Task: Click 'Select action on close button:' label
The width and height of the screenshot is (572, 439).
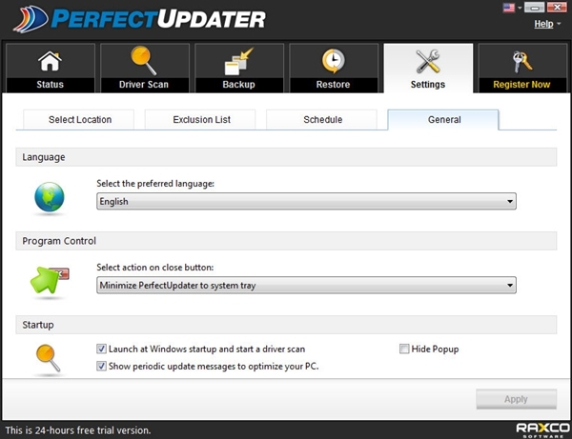Action: (155, 268)
